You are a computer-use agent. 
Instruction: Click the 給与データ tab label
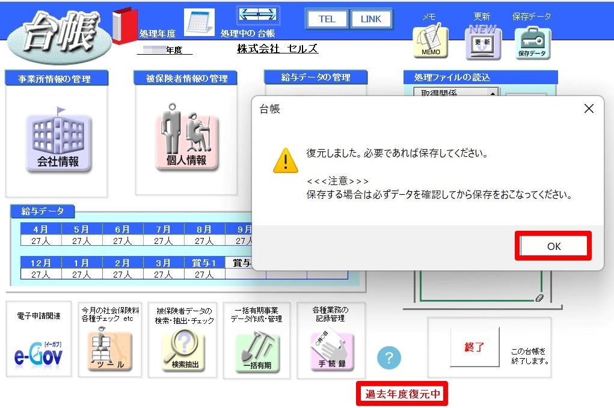(x=42, y=211)
